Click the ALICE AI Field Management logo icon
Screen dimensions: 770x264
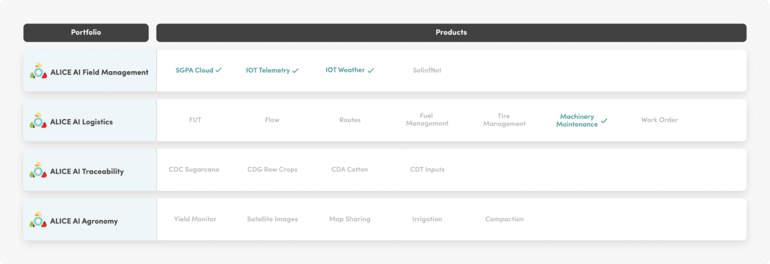(38, 72)
